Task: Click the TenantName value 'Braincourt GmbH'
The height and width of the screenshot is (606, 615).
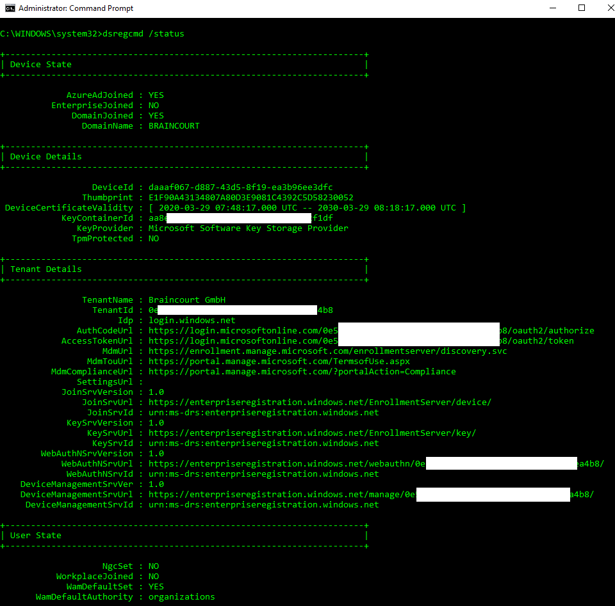Action: [187, 299]
